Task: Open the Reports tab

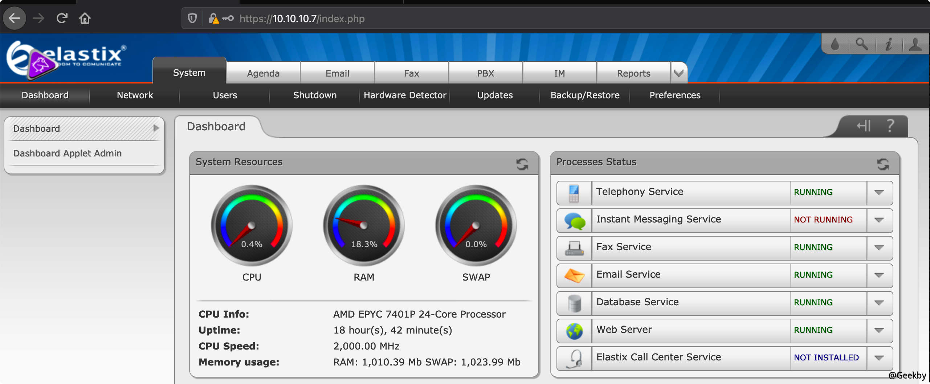Action: 633,73
